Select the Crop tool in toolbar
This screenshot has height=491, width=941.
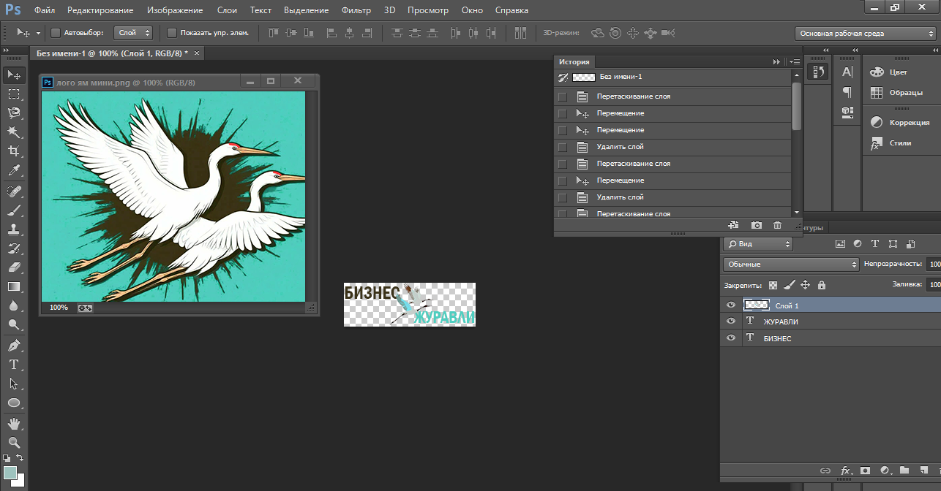click(x=13, y=151)
